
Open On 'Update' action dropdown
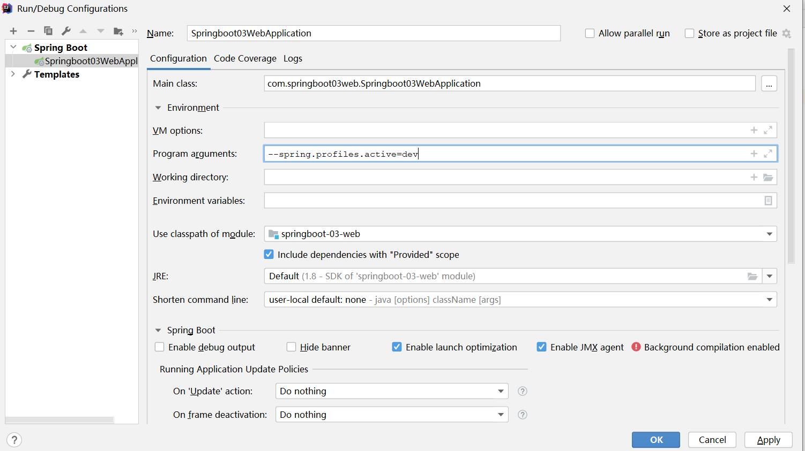tap(501, 391)
